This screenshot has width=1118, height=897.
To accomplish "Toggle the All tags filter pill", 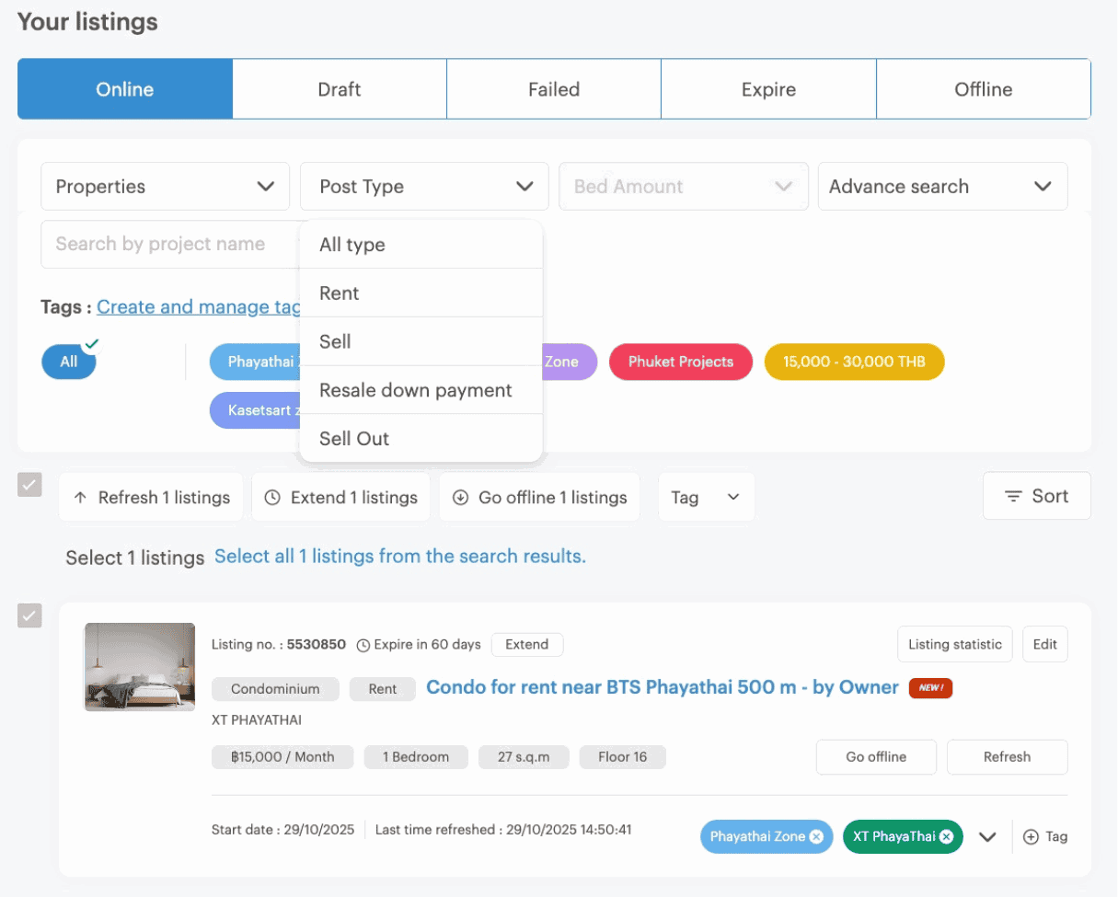I will click(x=69, y=362).
